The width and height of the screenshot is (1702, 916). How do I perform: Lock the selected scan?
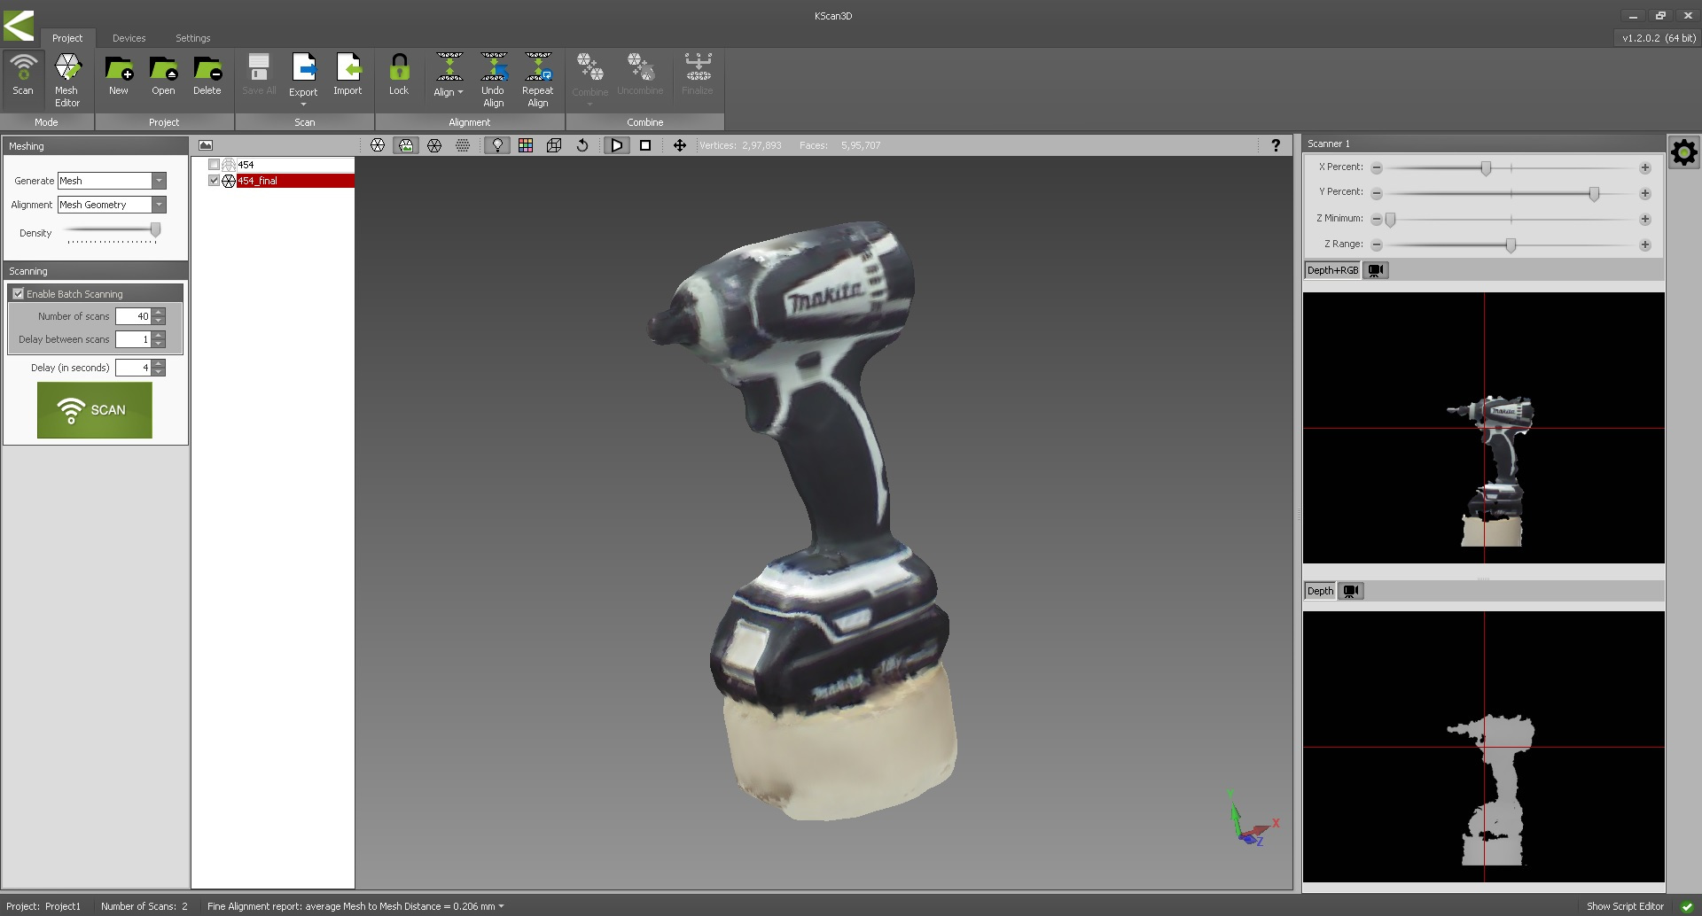(x=399, y=76)
